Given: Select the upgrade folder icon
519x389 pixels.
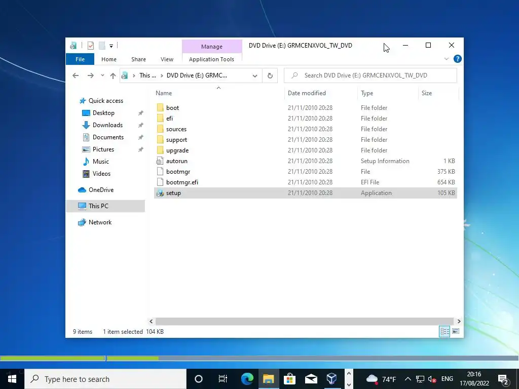Looking at the screenshot, I should (160, 150).
